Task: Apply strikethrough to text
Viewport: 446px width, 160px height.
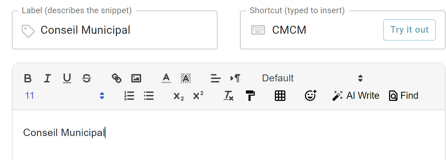Action: pyautogui.click(x=87, y=78)
